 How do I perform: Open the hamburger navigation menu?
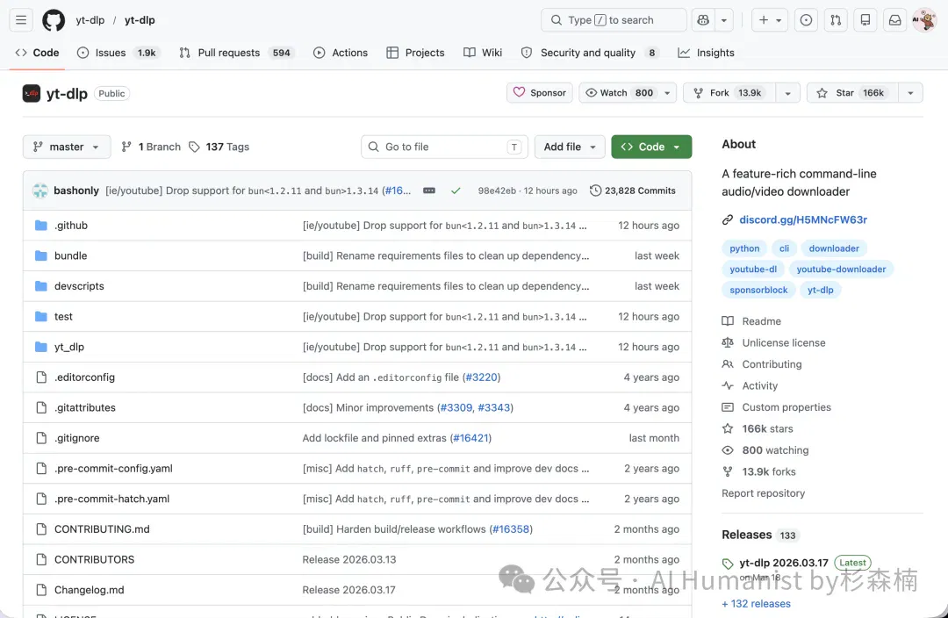click(x=21, y=20)
